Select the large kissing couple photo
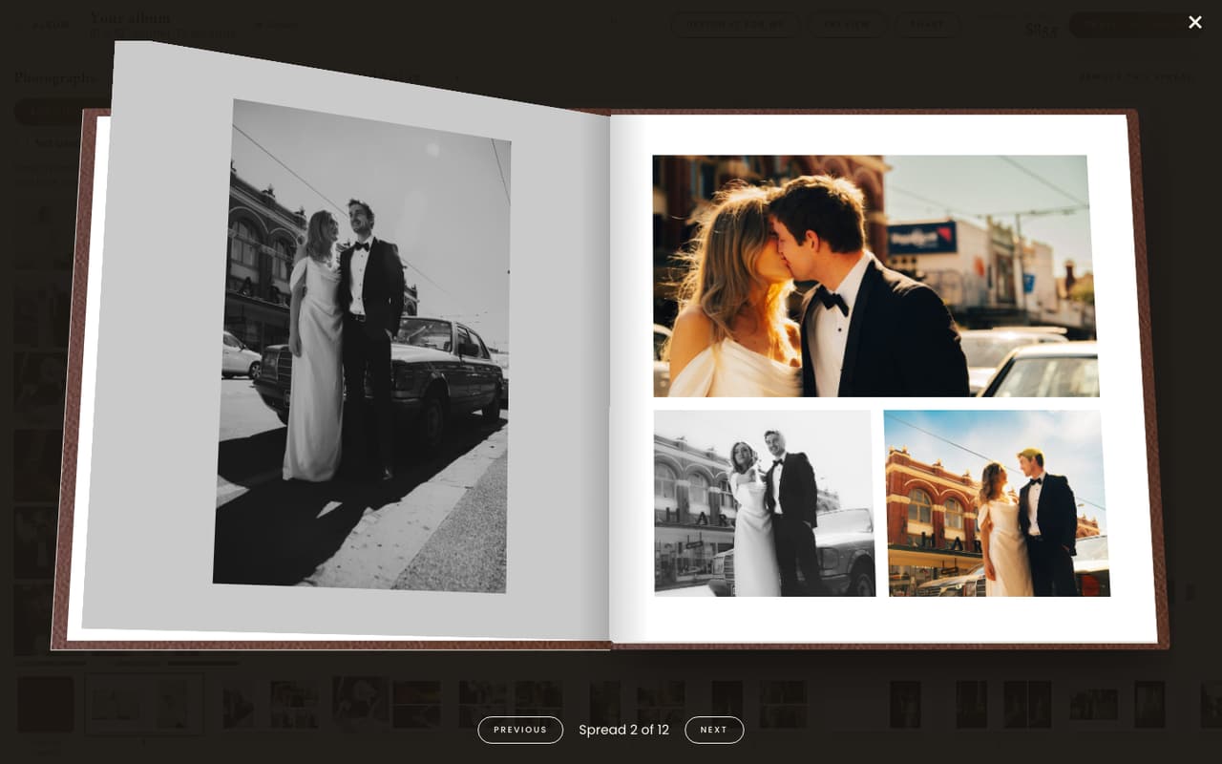 point(875,276)
